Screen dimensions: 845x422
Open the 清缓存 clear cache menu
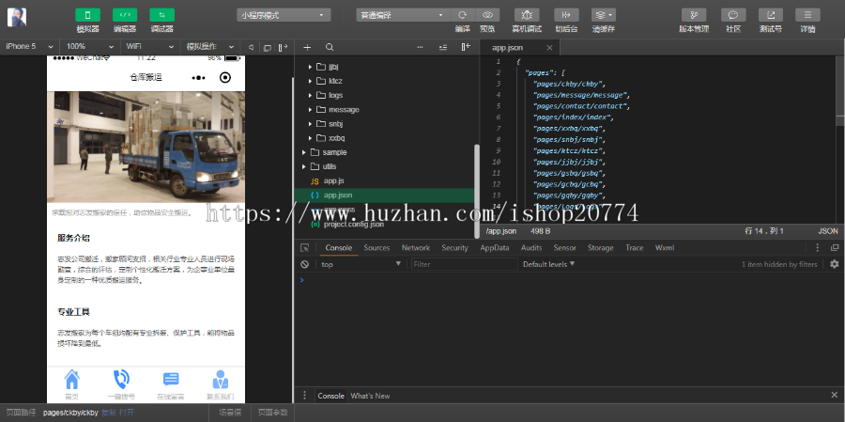pos(604,15)
